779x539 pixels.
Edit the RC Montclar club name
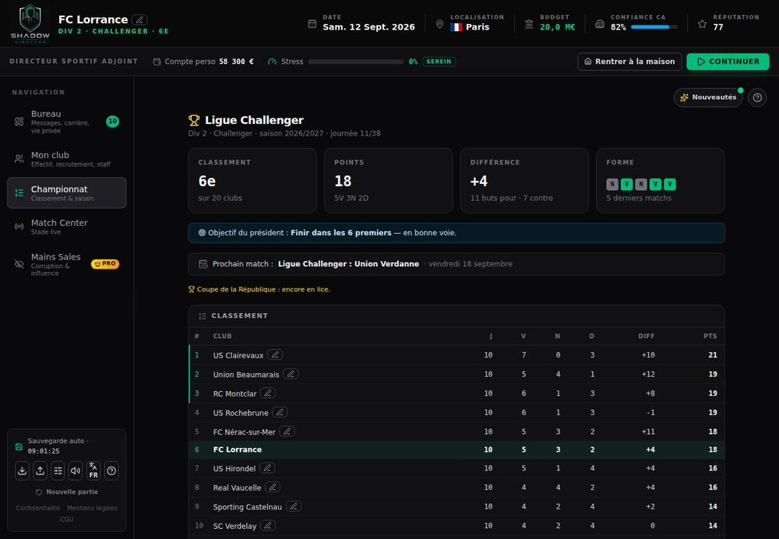tap(268, 393)
